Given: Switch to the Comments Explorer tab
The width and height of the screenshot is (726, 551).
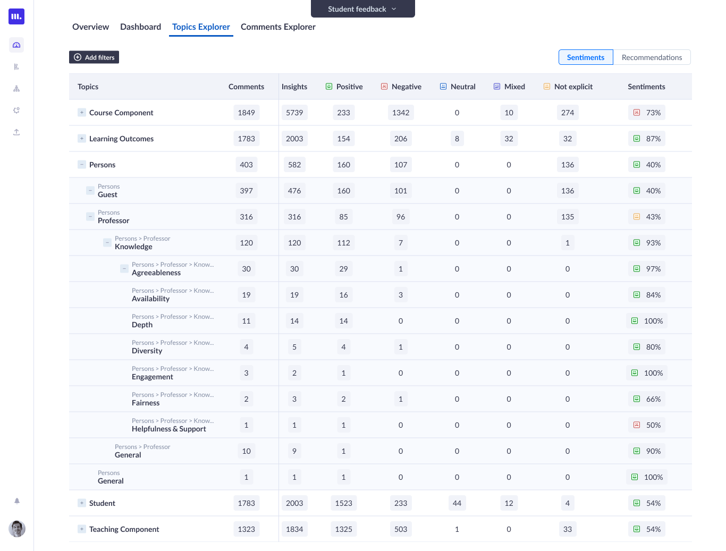Looking at the screenshot, I should tap(278, 27).
